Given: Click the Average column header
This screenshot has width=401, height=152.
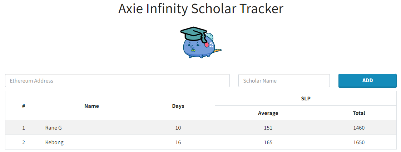Looking at the screenshot, I should tap(268, 113).
